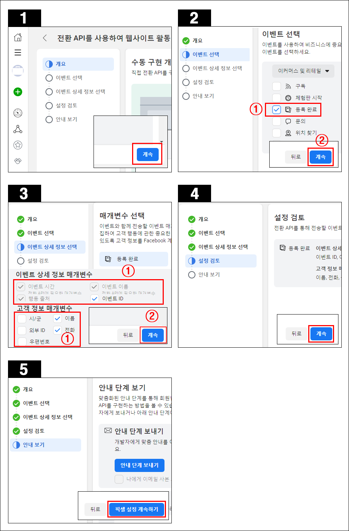Click the 픽셀 설정 계속하기 button
The height and width of the screenshot is (531, 349).
pos(136,509)
